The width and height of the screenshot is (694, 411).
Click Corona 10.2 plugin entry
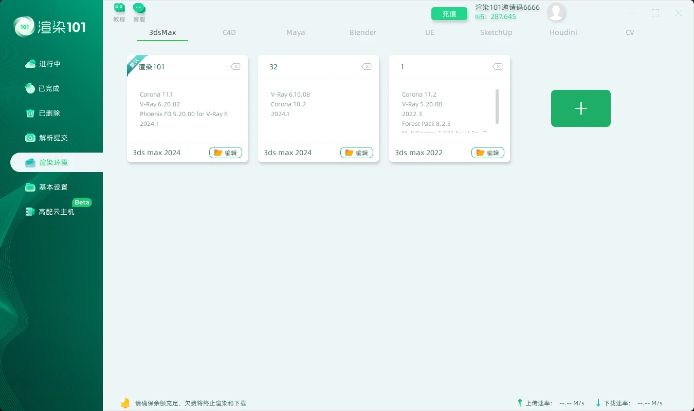point(288,104)
